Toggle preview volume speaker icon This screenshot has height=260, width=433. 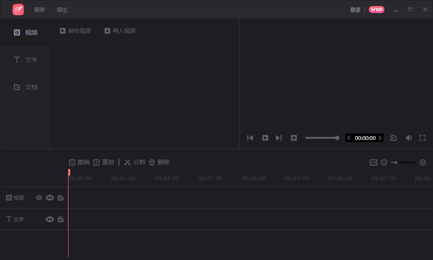409,138
